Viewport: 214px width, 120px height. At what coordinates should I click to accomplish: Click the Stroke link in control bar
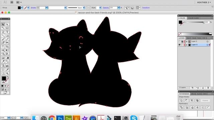[x=33, y=8]
